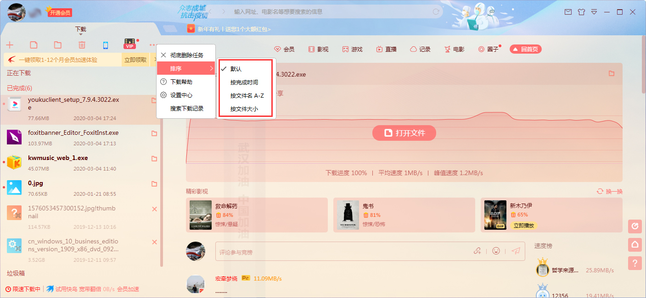The width and height of the screenshot is (646, 298).
Task: Switch to the 影视 navigation tab
Action: pyautogui.click(x=318, y=49)
